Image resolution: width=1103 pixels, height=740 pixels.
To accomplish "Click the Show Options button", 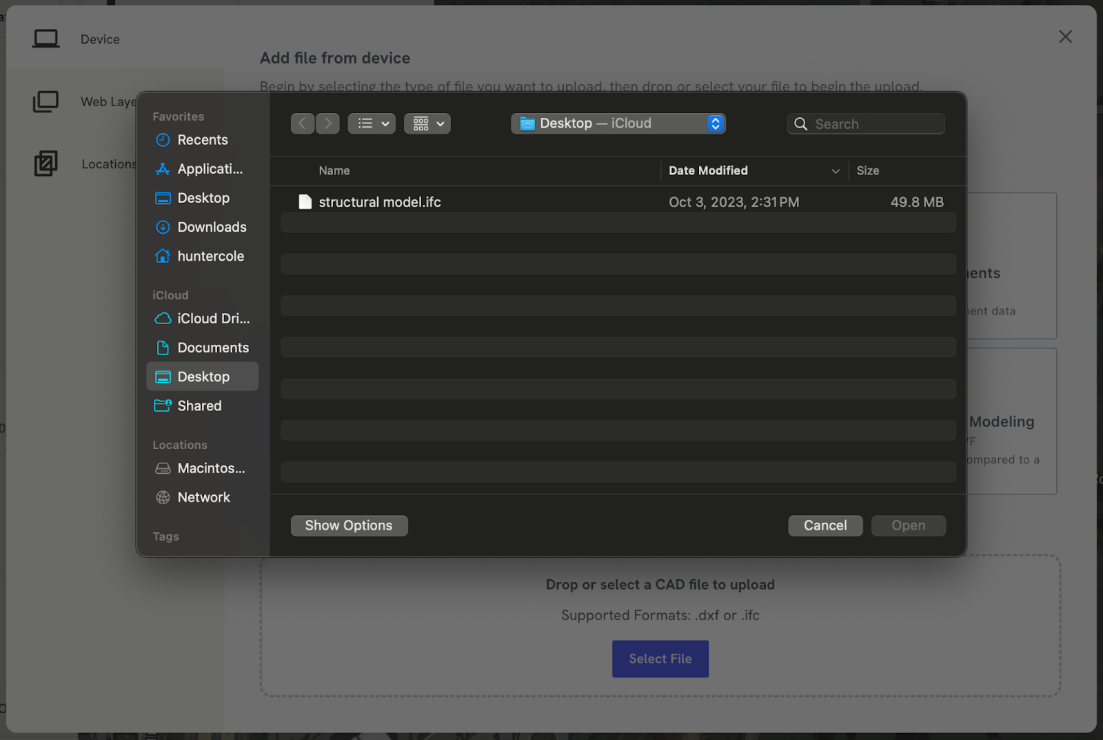I will pos(349,526).
